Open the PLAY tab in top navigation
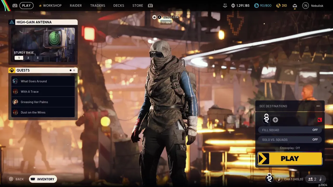The width and height of the screenshot is (333, 187). (x=26, y=5)
